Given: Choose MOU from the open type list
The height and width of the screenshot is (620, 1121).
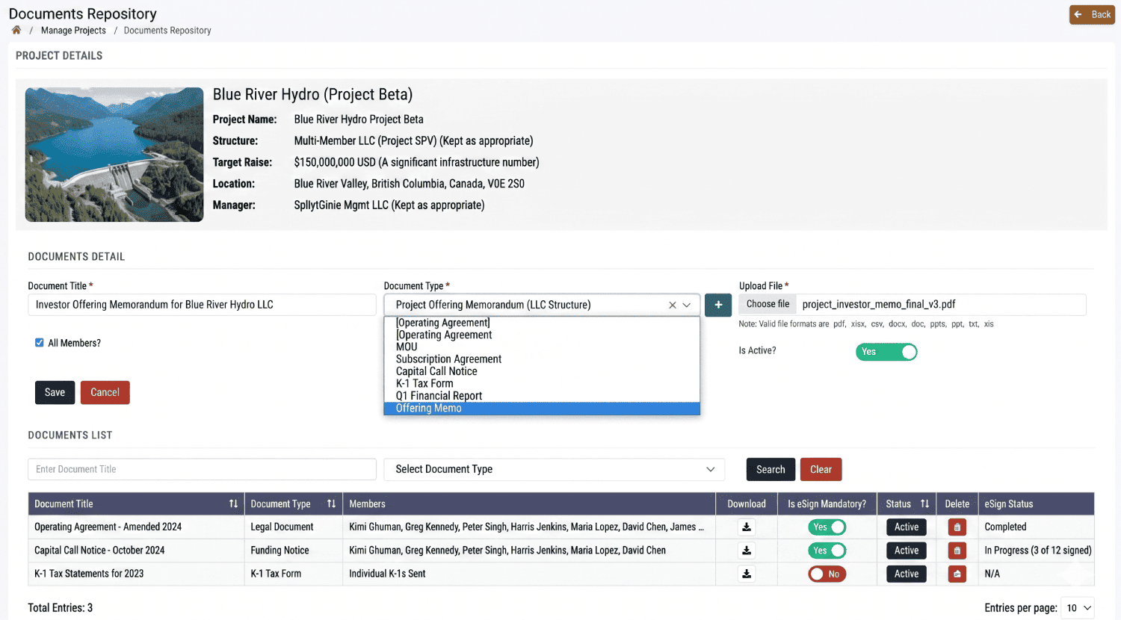Looking at the screenshot, I should point(542,347).
